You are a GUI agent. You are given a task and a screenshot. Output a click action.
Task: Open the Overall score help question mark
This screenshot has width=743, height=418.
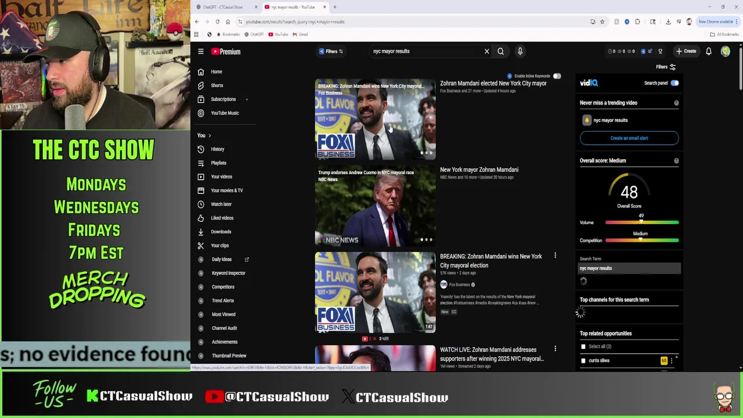[x=676, y=161]
